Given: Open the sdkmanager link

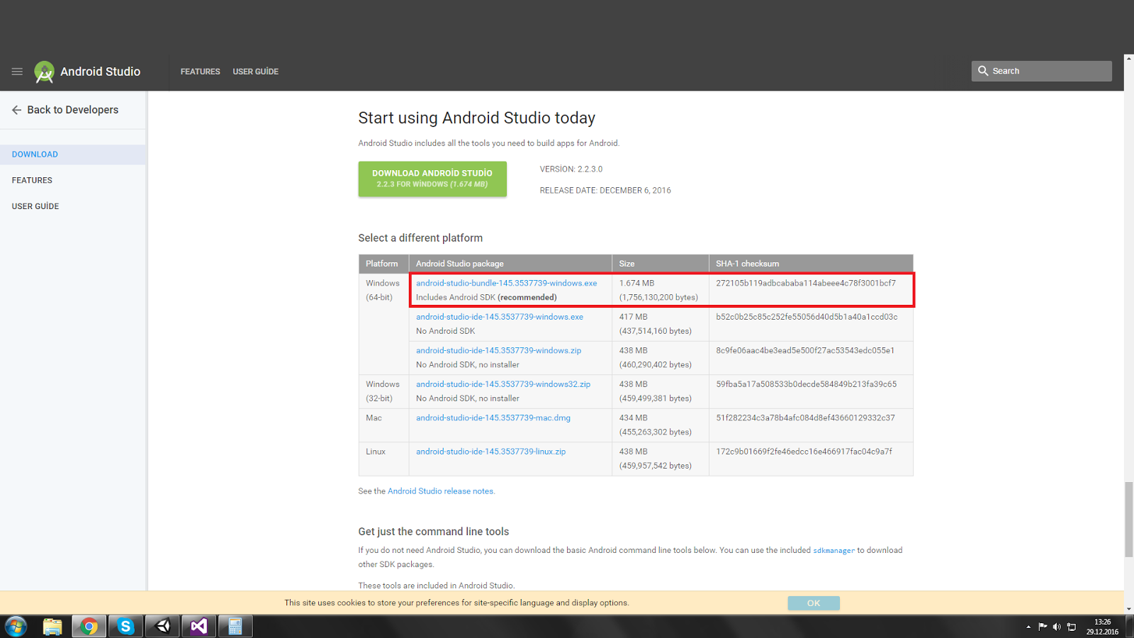Looking at the screenshot, I should (833, 551).
